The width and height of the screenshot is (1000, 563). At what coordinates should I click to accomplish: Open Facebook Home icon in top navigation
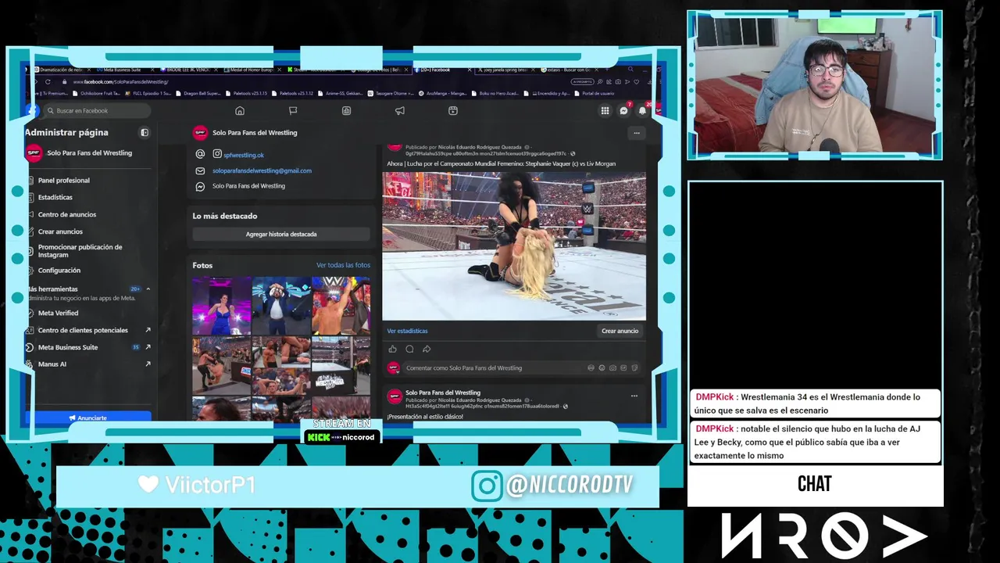coord(240,110)
